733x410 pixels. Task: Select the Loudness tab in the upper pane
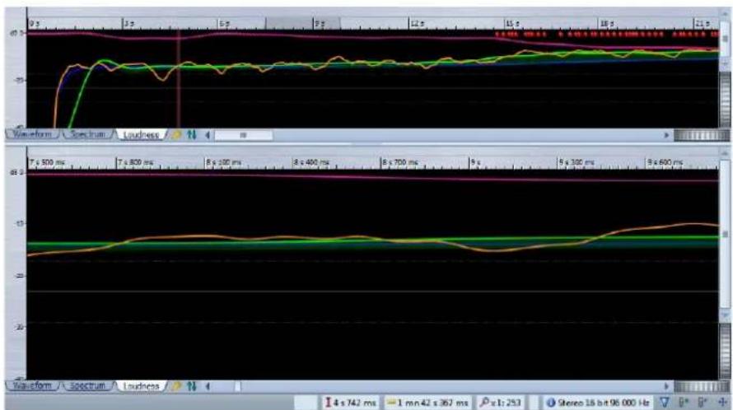point(141,135)
